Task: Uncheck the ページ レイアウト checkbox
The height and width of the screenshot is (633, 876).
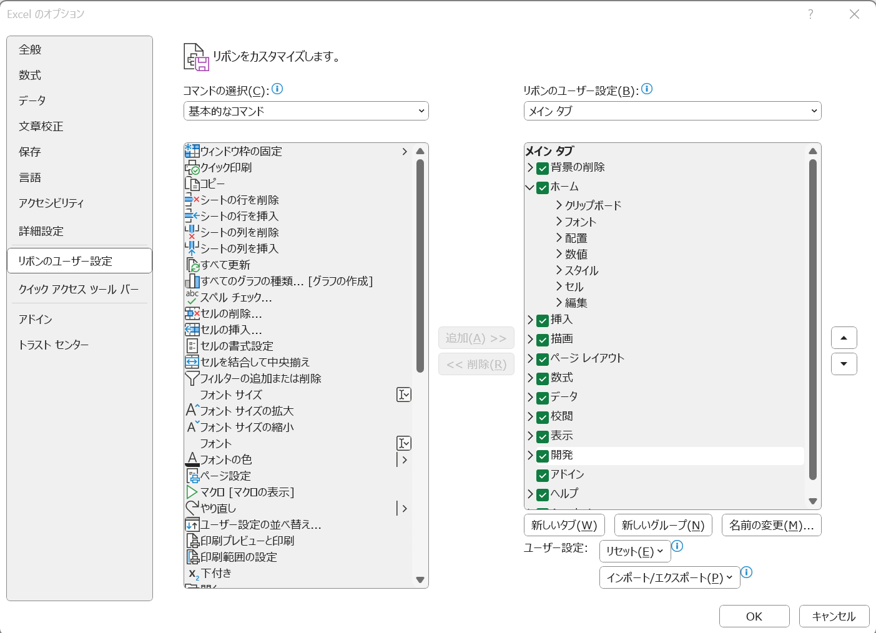Action: [x=543, y=359]
